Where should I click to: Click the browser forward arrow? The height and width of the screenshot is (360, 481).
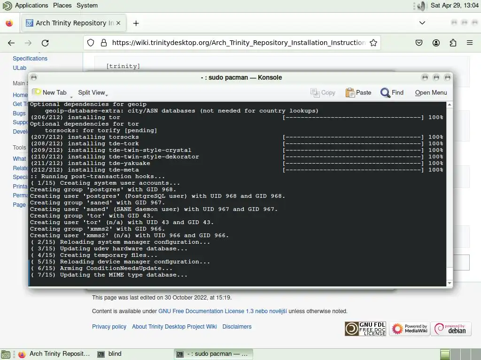coord(28,43)
